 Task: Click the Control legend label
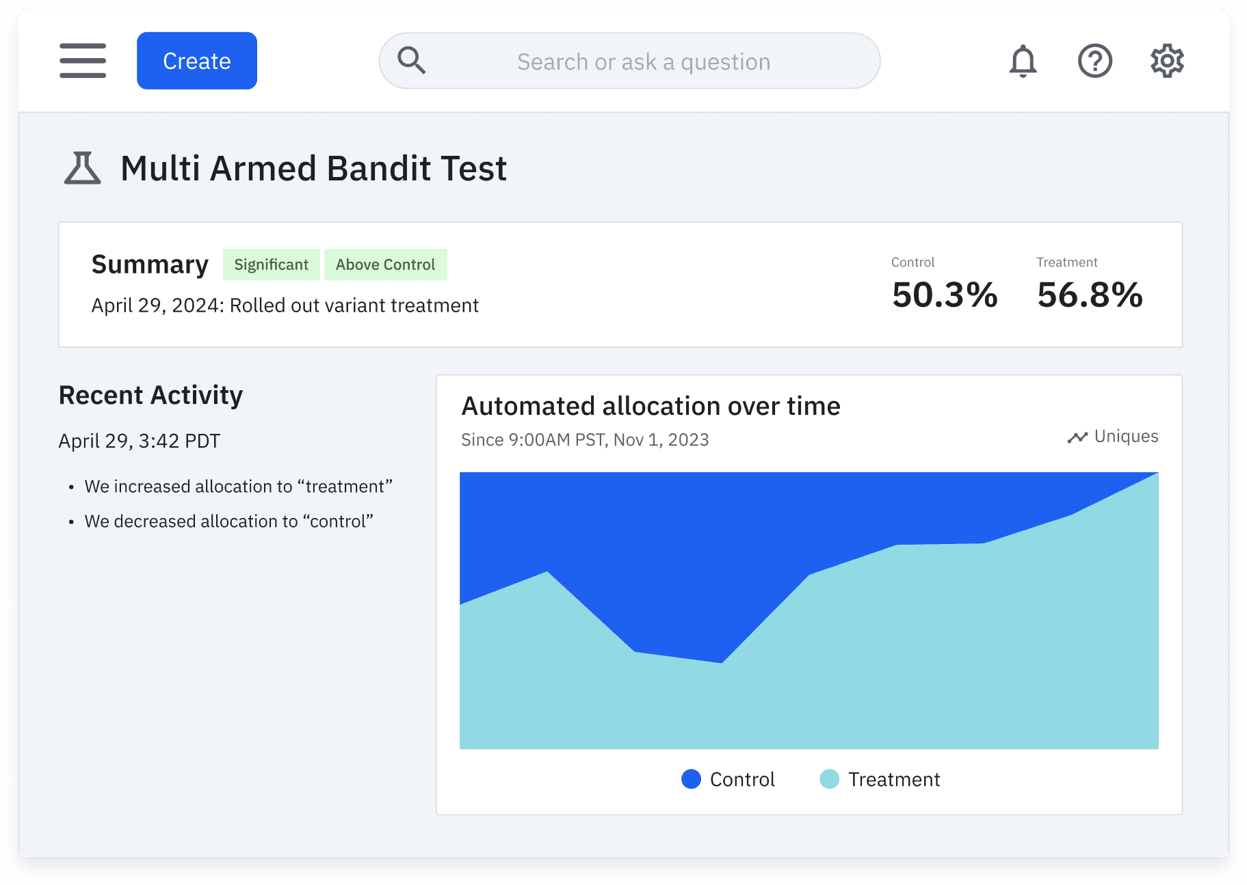(742, 779)
